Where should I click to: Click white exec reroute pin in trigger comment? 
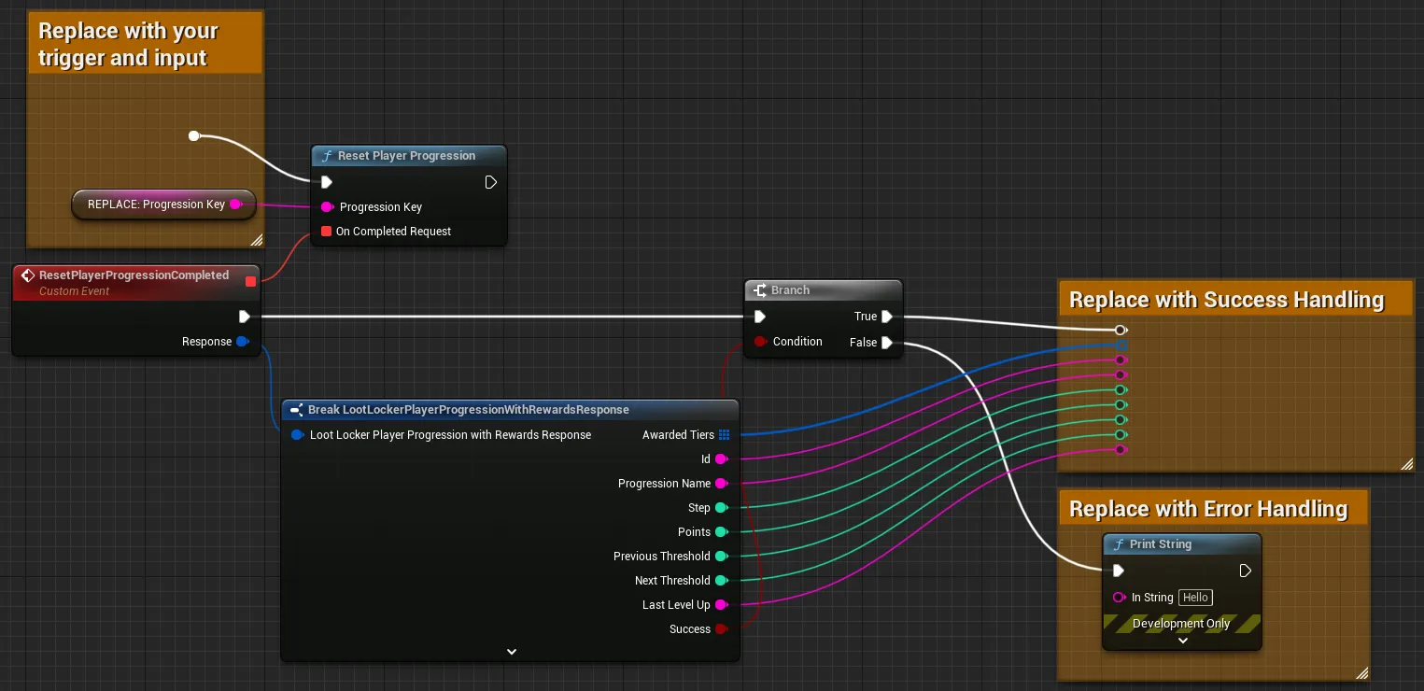click(194, 136)
